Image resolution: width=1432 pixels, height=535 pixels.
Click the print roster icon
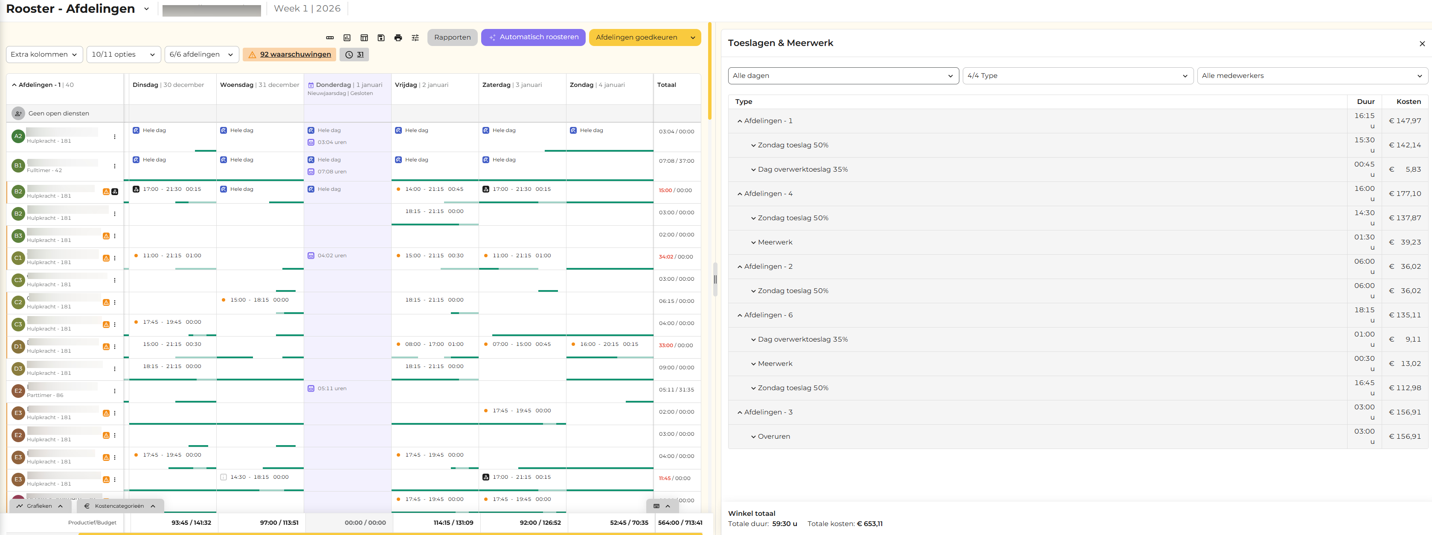[398, 38]
